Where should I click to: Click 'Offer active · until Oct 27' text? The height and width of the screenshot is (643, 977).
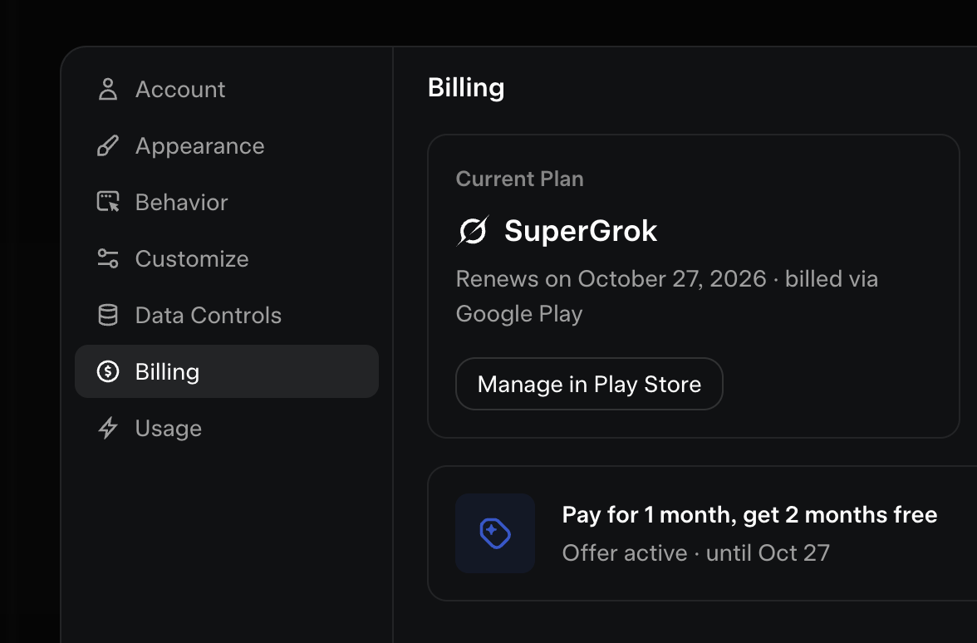(696, 552)
